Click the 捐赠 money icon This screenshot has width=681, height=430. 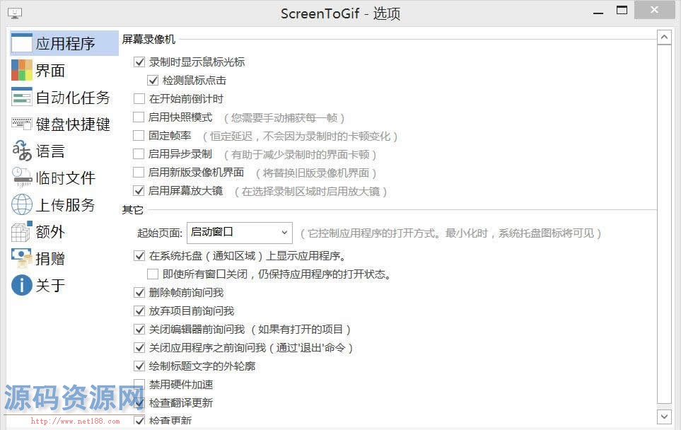pos(21,258)
